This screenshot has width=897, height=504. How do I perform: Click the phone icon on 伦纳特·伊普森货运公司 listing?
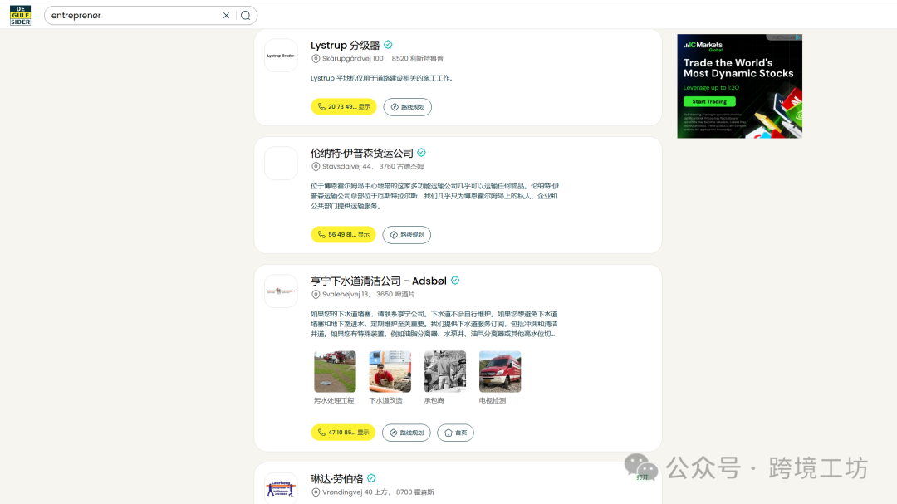(321, 234)
